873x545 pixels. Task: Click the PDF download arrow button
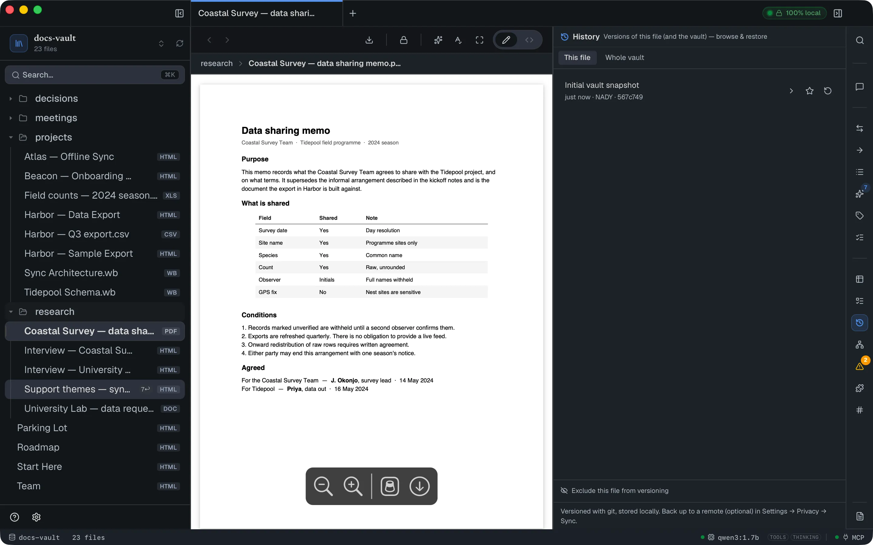pyautogui.click(x=420, y=486)
